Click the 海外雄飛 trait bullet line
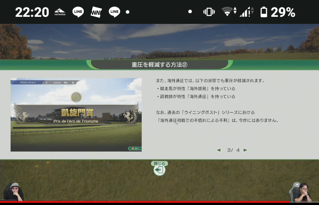Screen dimensions: 319x205 point(196,89)
